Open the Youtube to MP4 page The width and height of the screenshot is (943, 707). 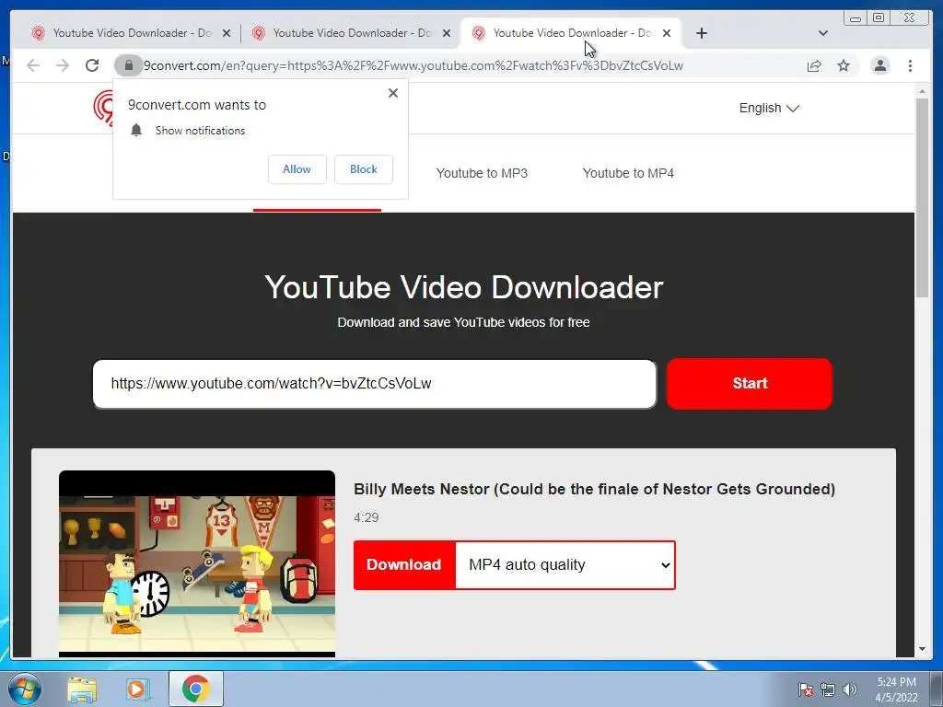coord(628,173)
